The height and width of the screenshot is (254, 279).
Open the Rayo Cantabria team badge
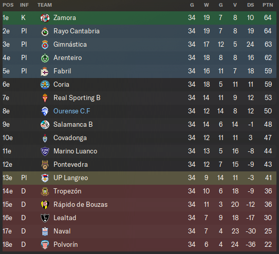[x=45, y=31]
